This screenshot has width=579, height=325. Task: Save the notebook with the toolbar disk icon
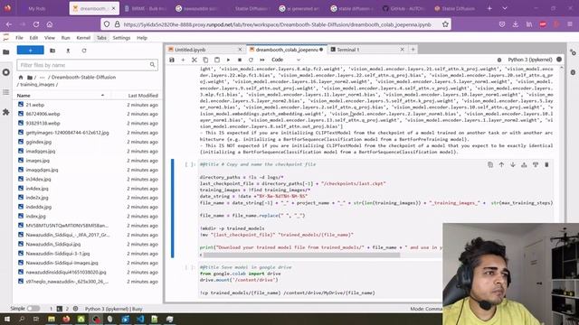coord(172,60)
